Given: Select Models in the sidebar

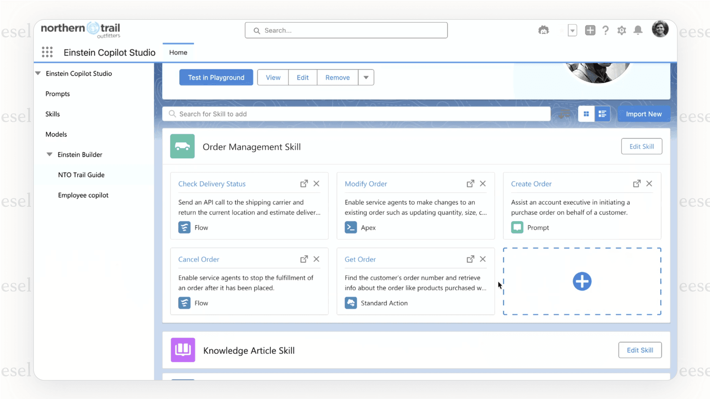Looking at the screenshot, I should pyautogui.click(x=56, y=134).
